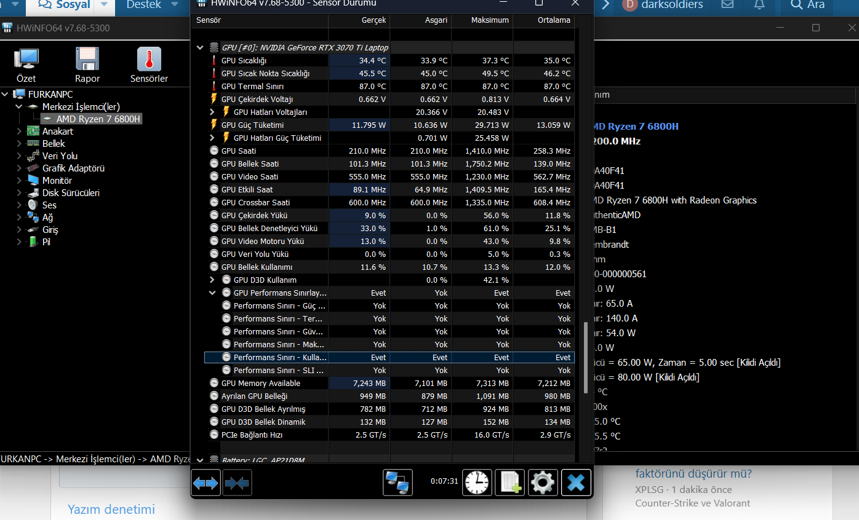Collapse the GPU [#0] NVIDIA GeForce sensor section

click(199, 47)
